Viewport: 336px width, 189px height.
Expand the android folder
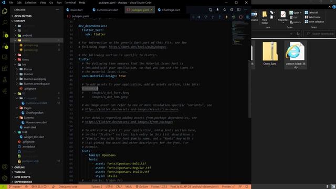point(27,35)
